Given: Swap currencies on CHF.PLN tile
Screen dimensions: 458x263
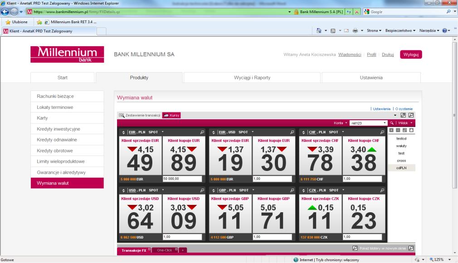Looking at the screenshot, I should pyautogui.click(x=303, y=132).
